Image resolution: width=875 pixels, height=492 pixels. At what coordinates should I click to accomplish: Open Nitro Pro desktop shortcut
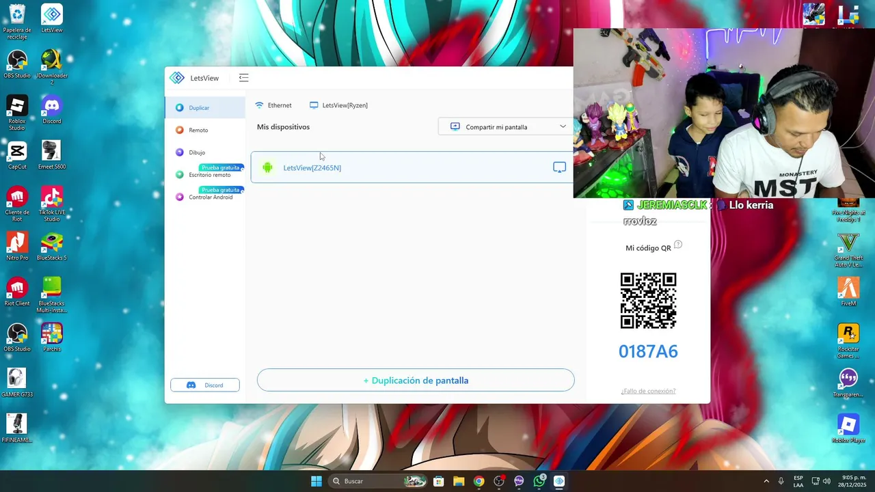16,246
